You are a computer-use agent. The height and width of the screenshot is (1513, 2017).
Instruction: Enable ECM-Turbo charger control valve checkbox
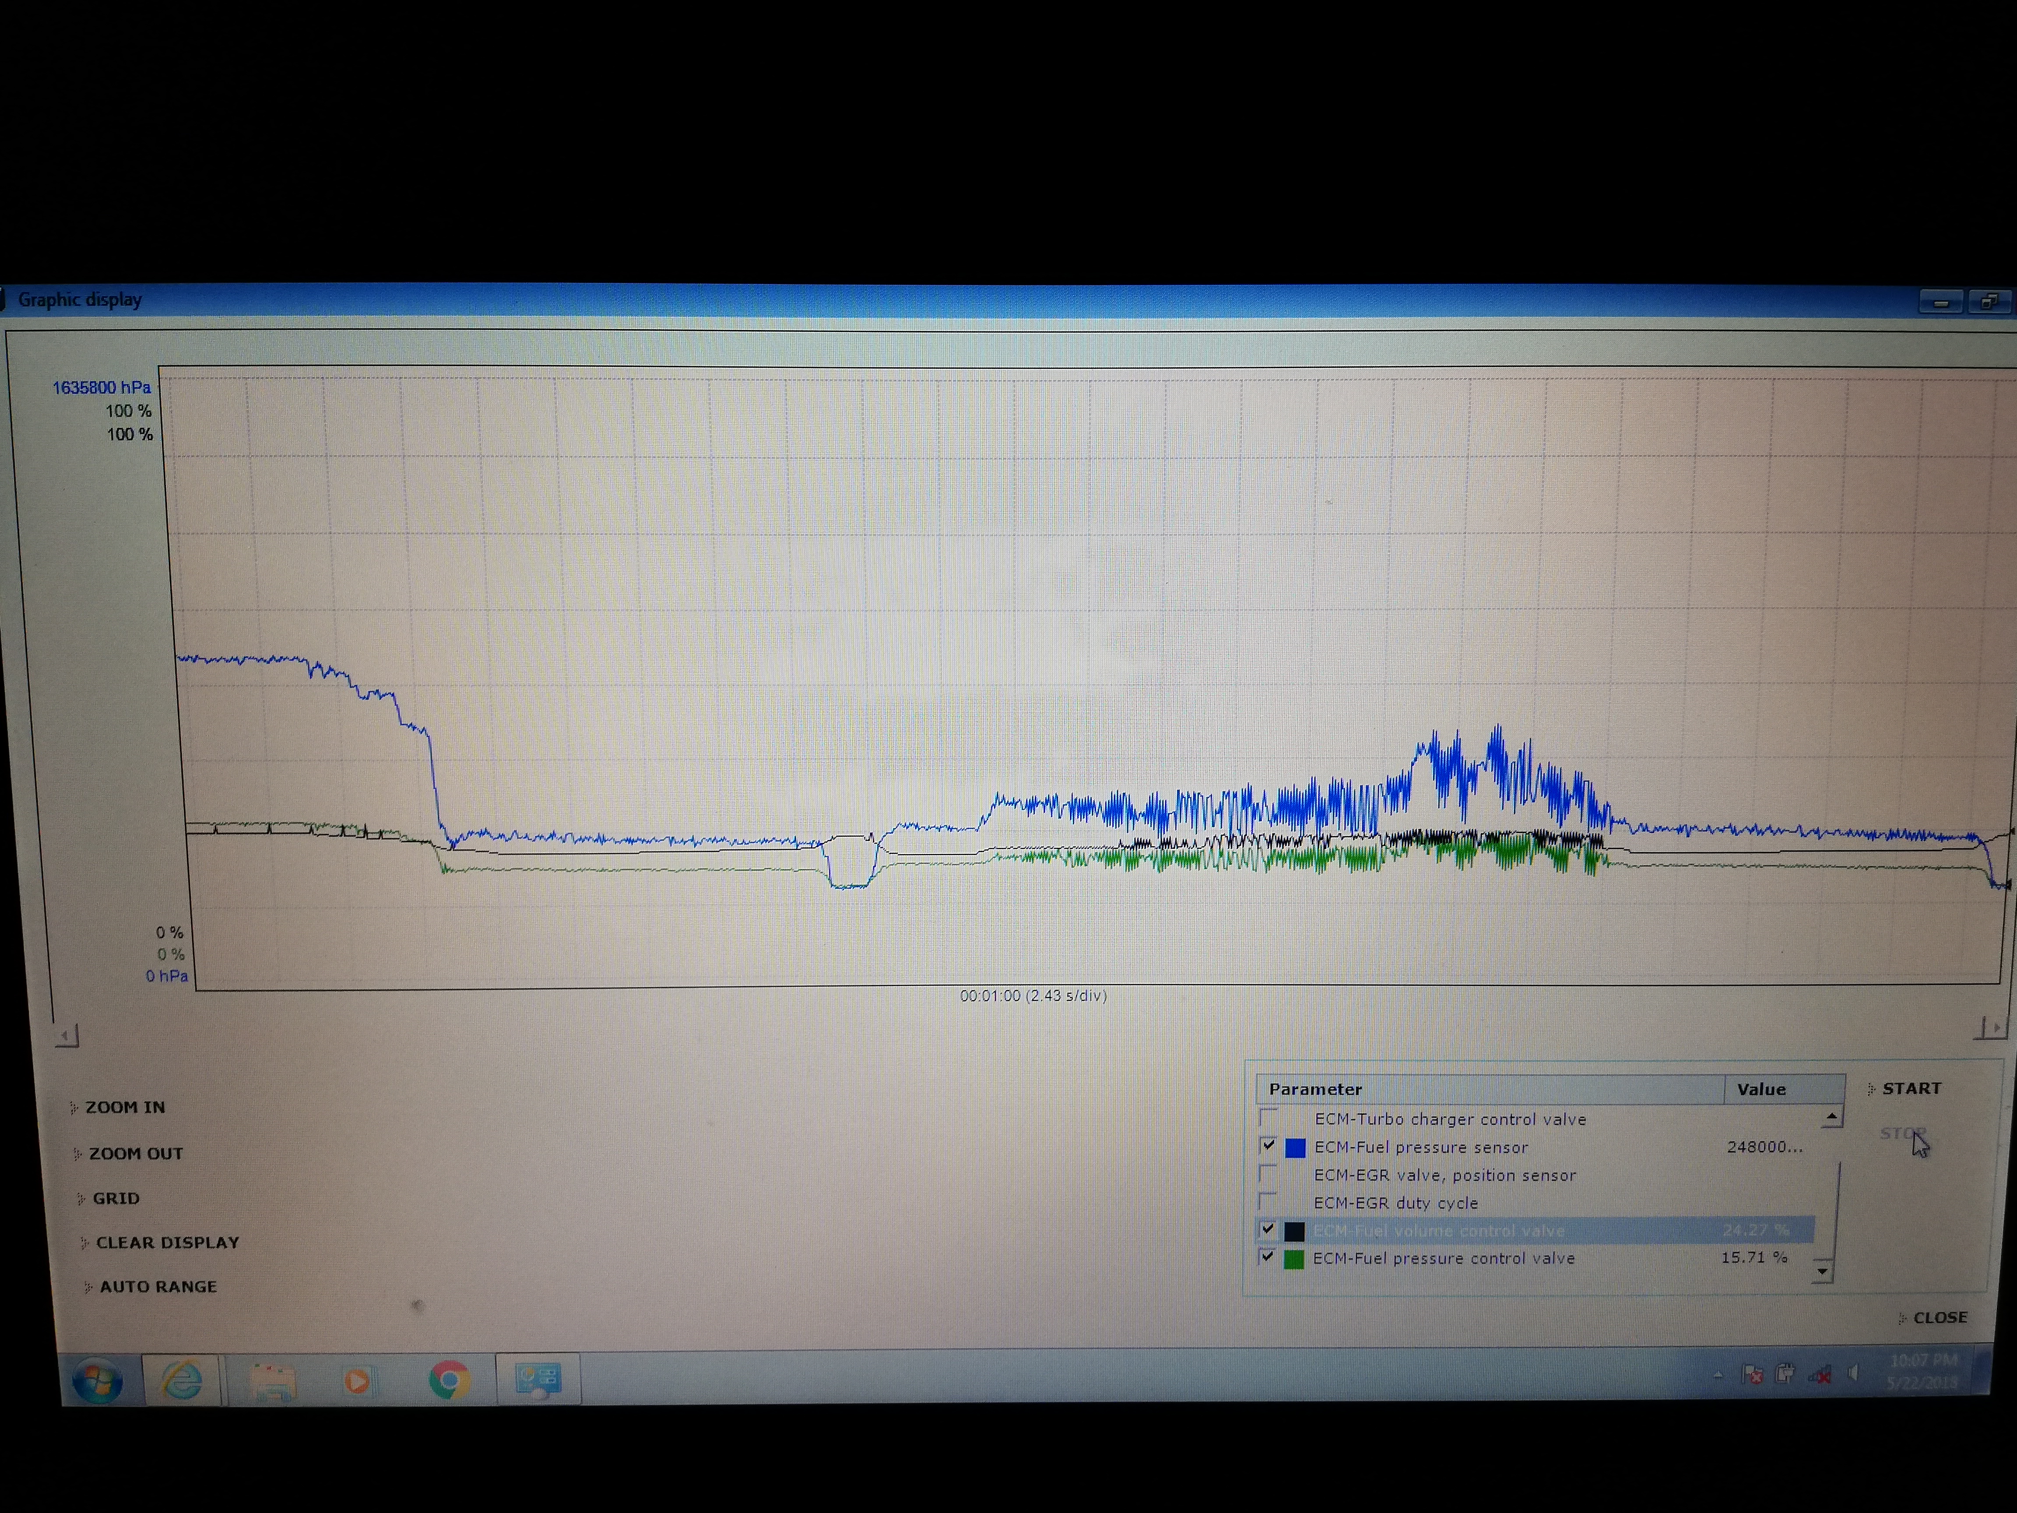(x=1268, y=1117)
